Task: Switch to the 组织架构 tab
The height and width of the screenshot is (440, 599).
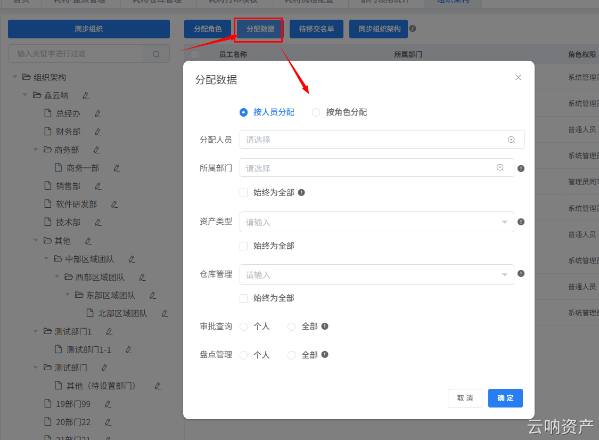Action: point(453,2)
